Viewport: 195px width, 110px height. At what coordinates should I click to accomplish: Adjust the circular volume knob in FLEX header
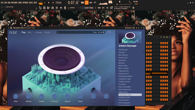[110, 32]
